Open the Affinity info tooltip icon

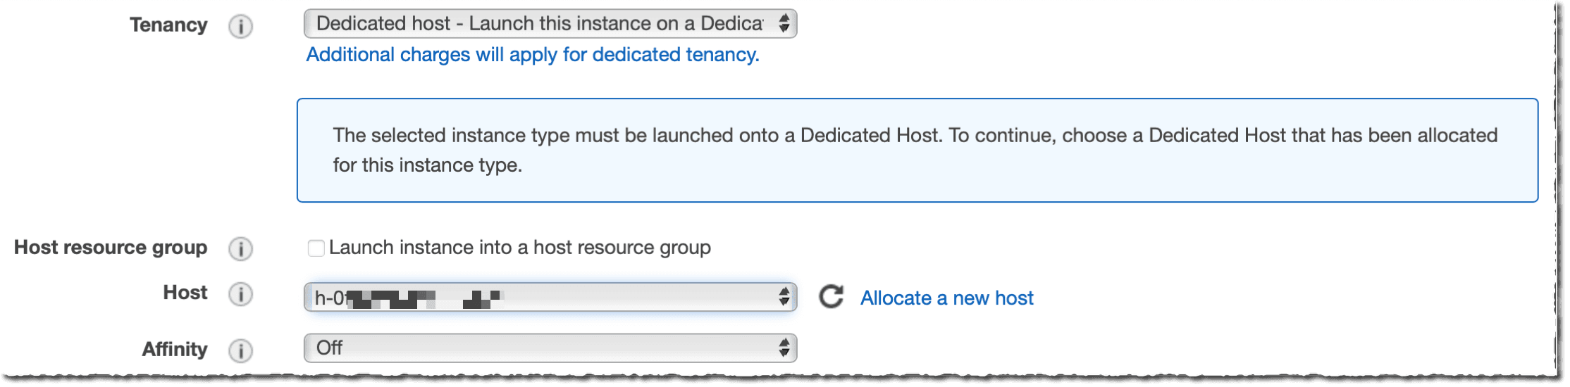[240, 350]
